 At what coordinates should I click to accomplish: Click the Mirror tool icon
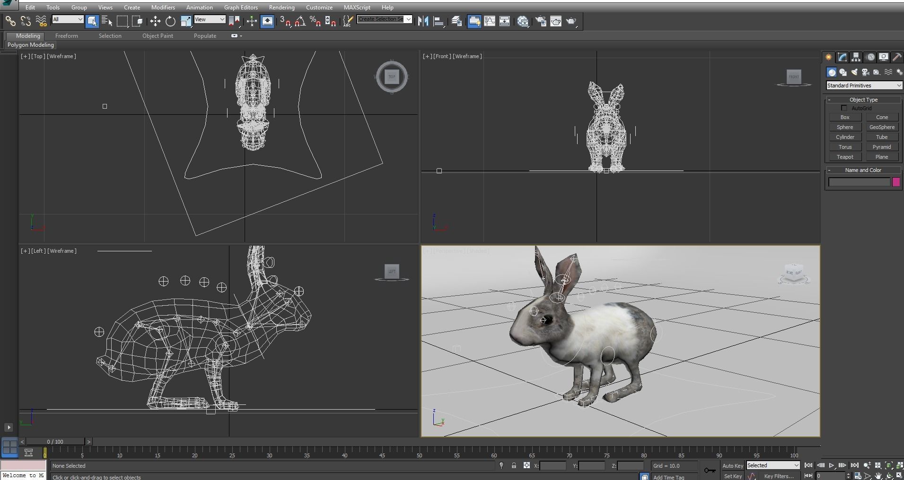pyautogui.click(x=423, y=21)
